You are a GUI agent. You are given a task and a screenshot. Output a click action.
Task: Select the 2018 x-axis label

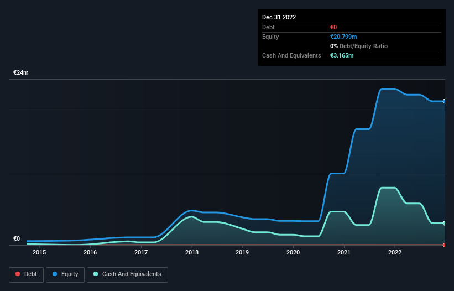(192, 252)
